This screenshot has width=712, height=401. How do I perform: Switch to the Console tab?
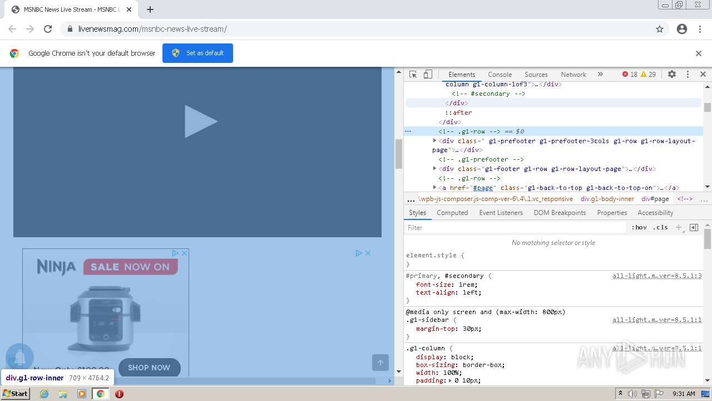tap(500, 74)
